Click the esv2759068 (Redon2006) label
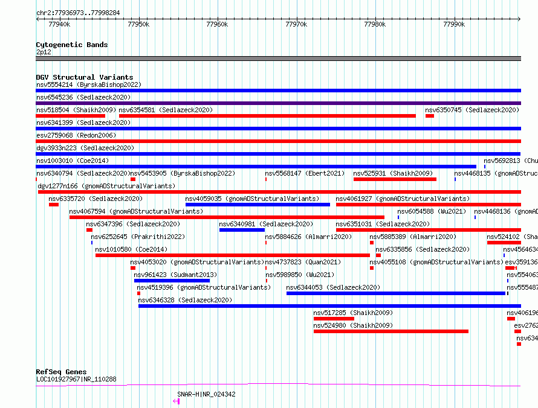The height and width of the screenshot is (408, 538). (76, 135)
